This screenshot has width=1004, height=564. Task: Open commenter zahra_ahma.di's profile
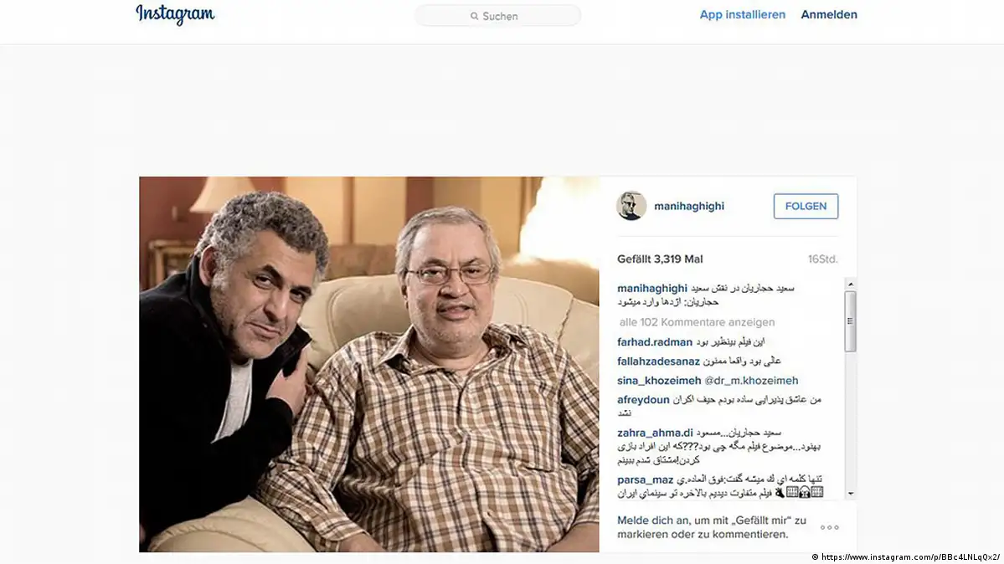tap(655, 433)
